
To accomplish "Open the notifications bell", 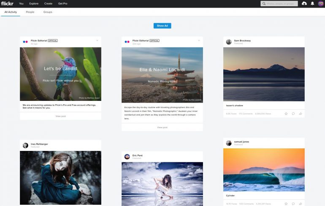I will pos(313,3).
